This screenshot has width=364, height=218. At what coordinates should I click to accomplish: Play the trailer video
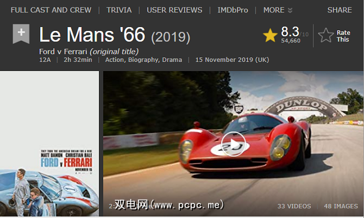(233, 144)
